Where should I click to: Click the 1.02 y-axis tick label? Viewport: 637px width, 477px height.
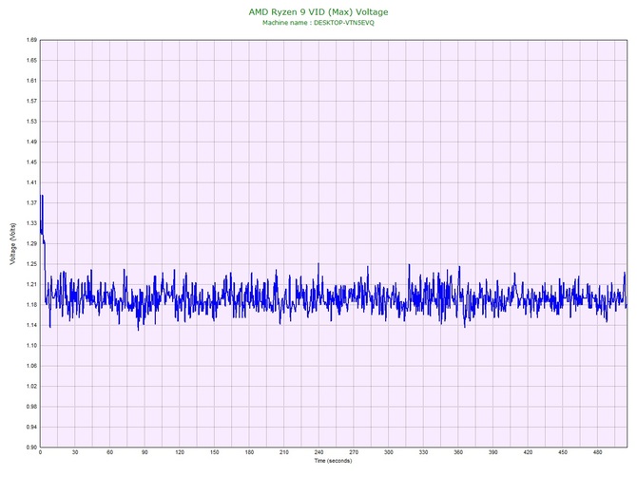(x=31, y=386)
